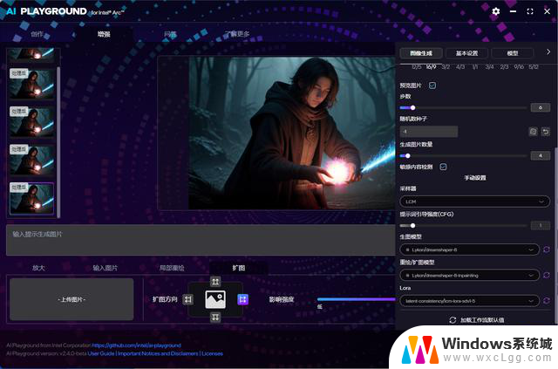Screen dimensions: 558x369
Task: Open the User Guide link
Action: tap(101, 353)
